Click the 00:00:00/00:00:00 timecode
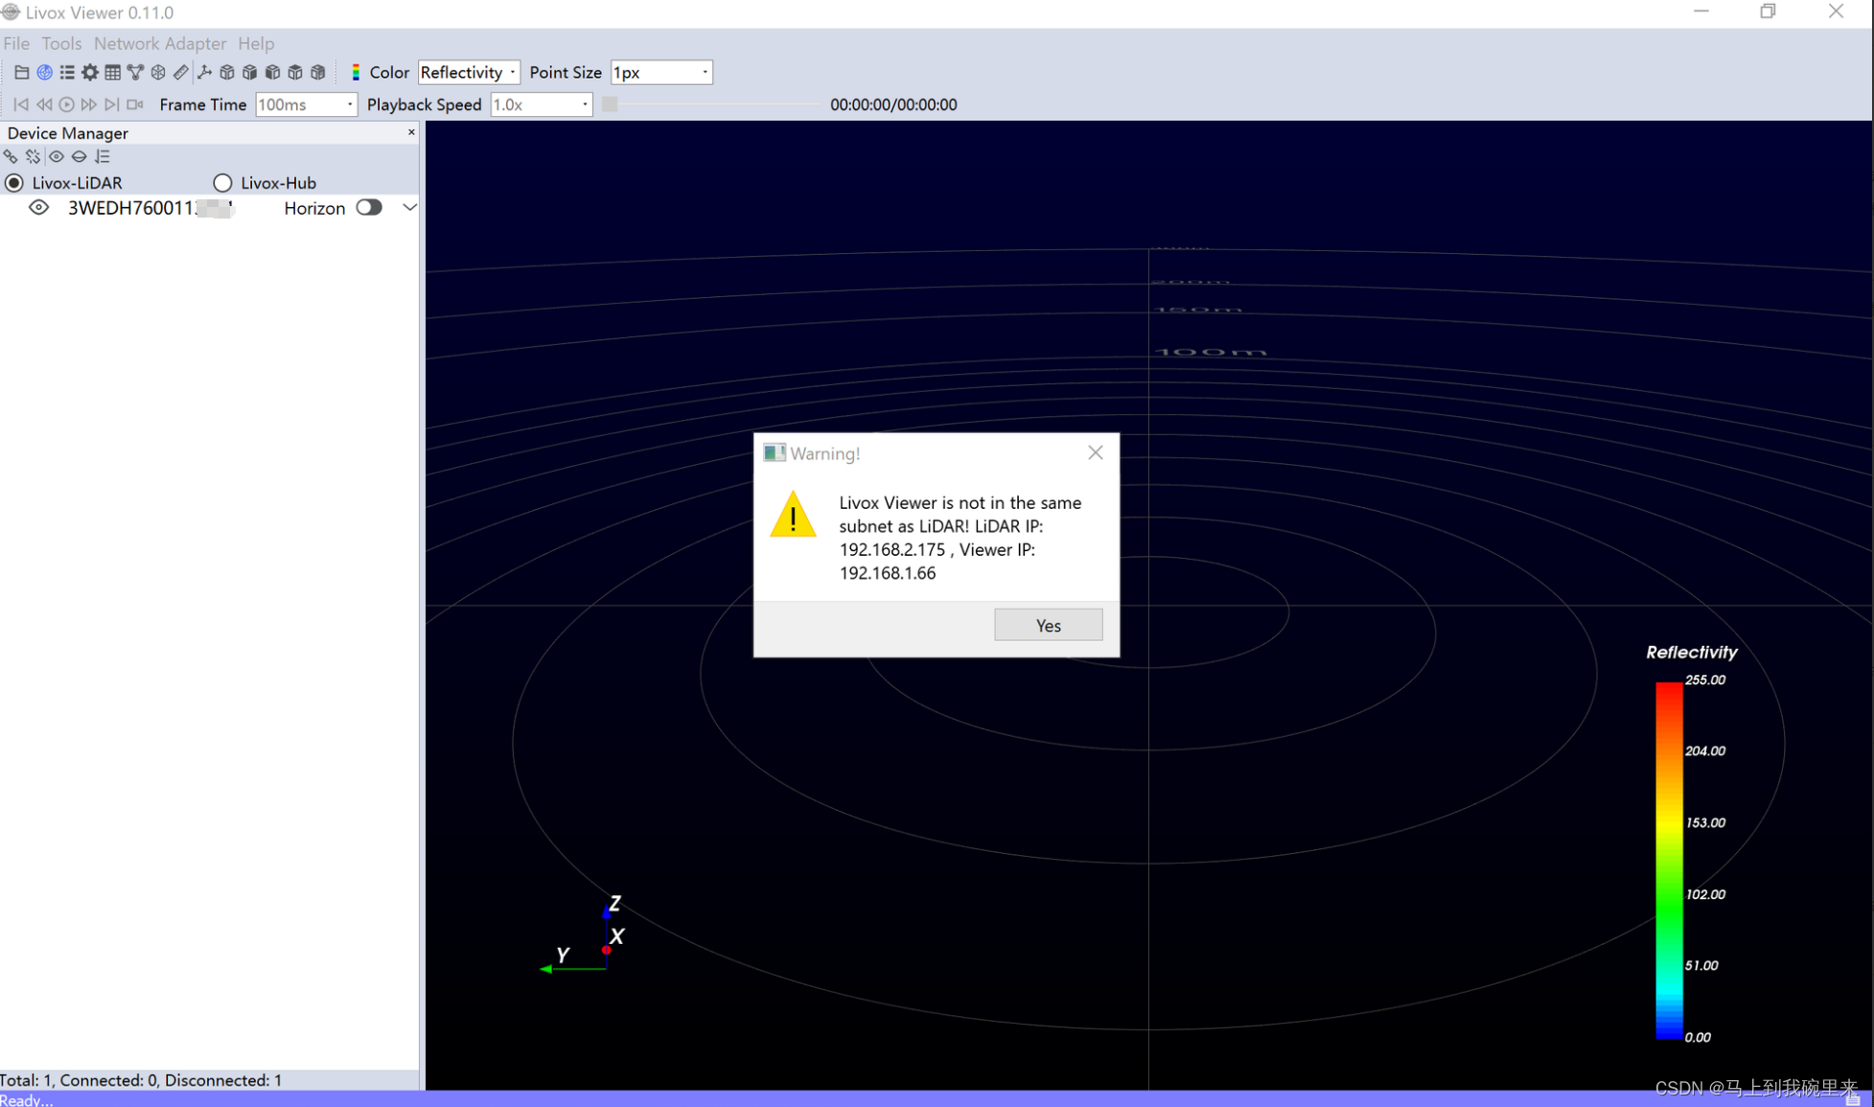 pyautogui.click(x=893, y=104)
